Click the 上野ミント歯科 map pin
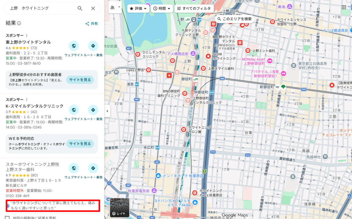 coord(248,51)
